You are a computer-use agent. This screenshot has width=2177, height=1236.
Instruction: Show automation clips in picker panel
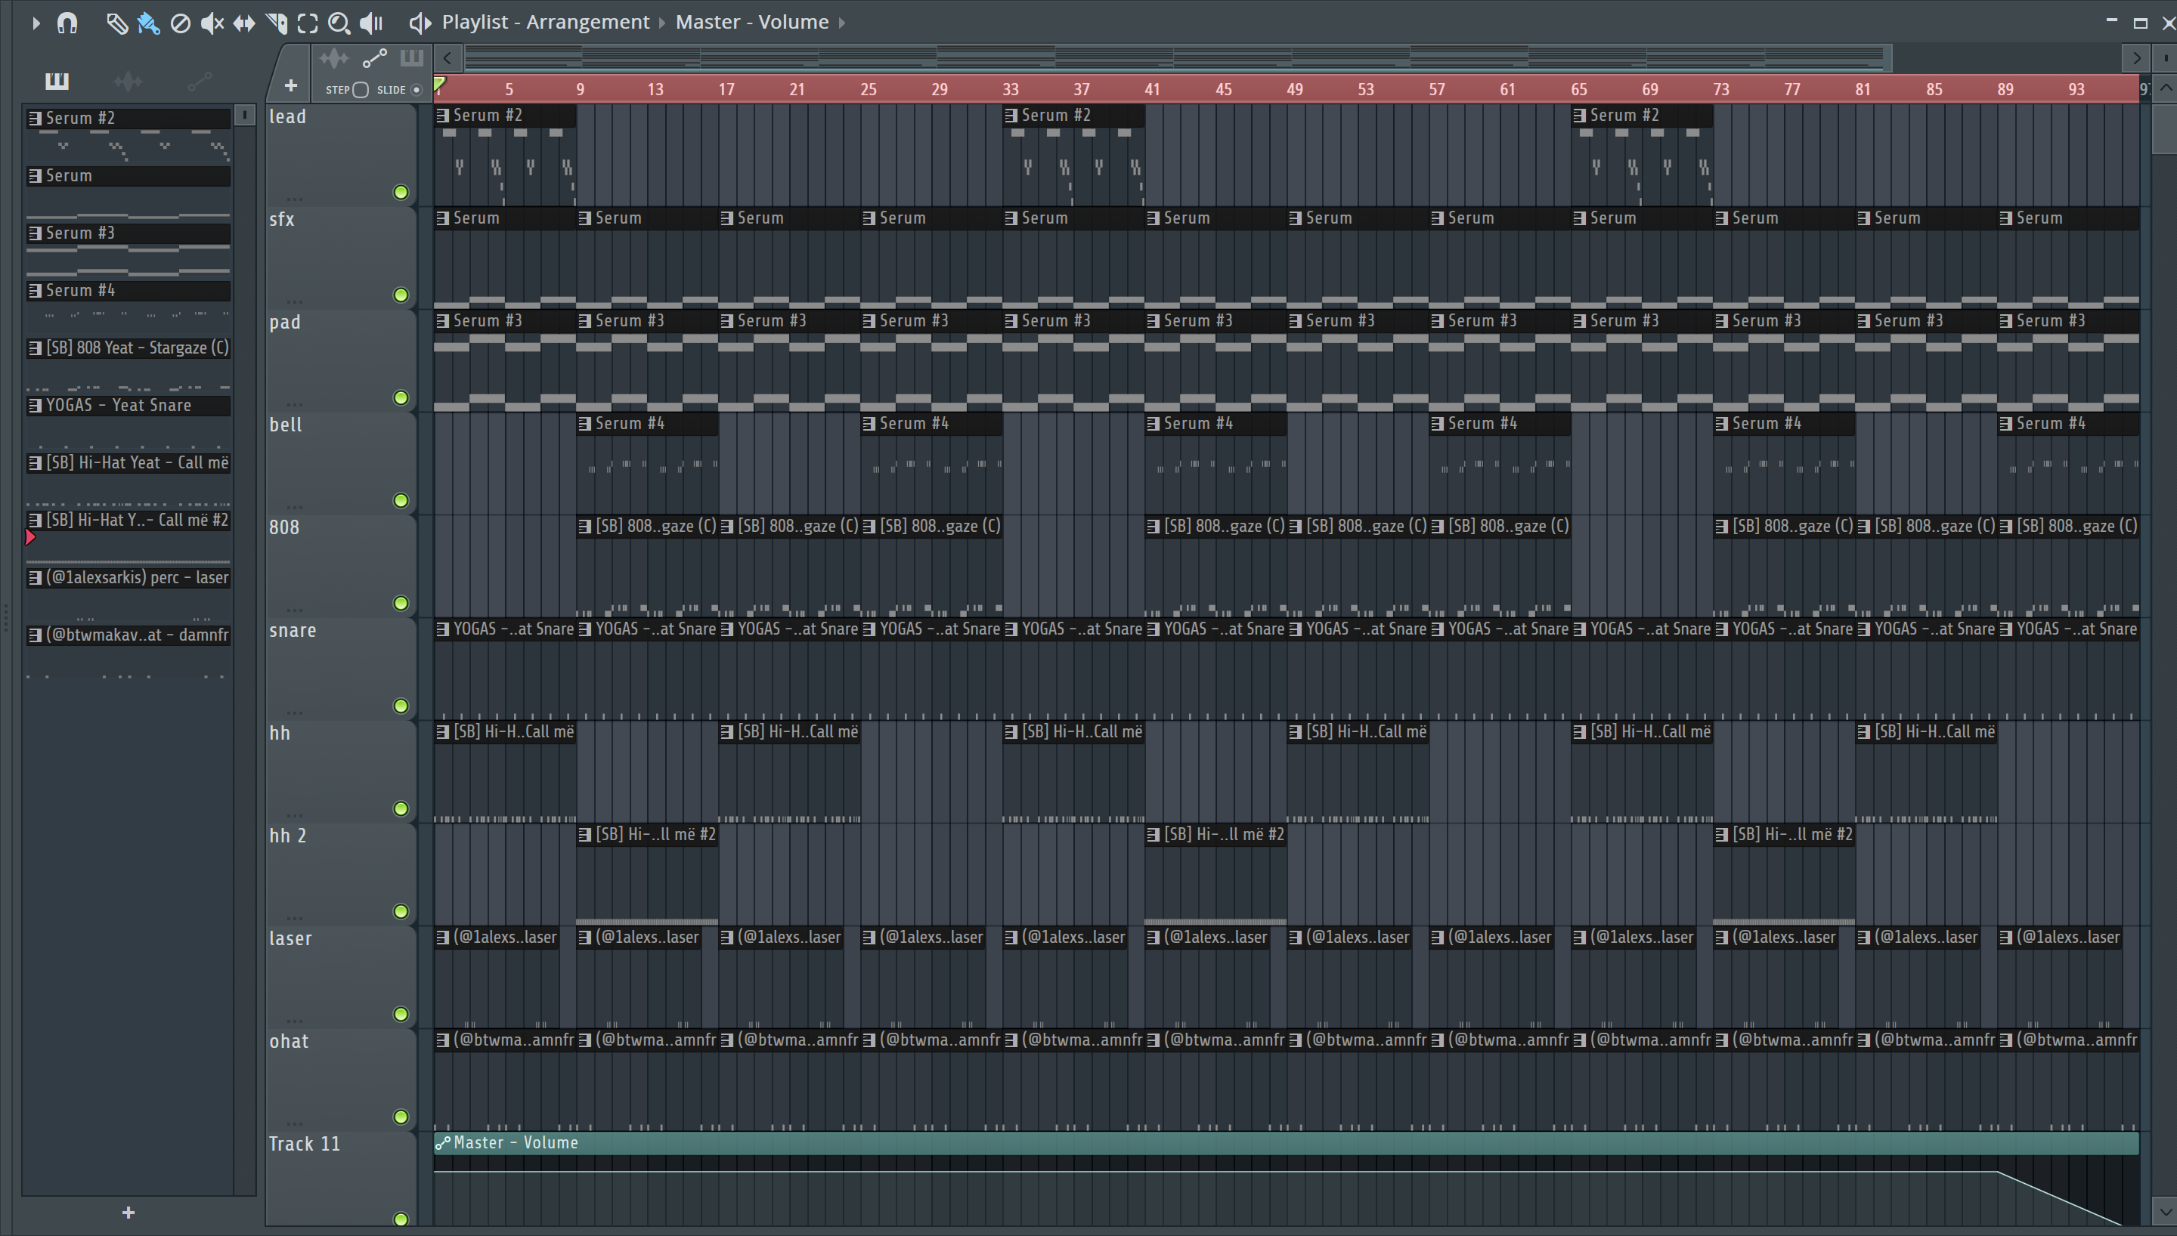click(200, 82)
